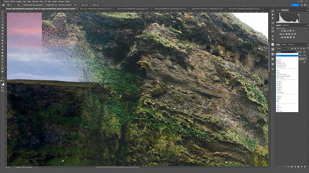Viewport: 309px width, 173px height.
Task: Add a Hue/Saturation adjustment
Action: 280,34
